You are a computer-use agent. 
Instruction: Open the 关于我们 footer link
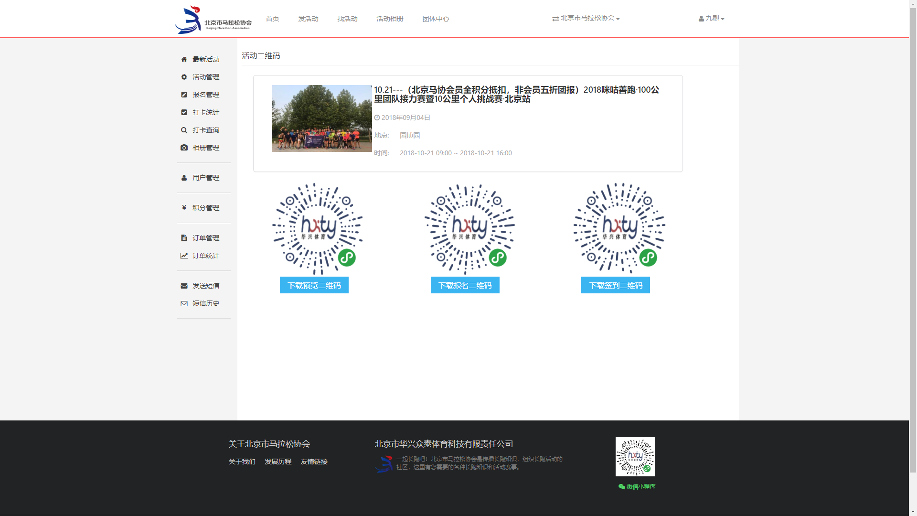click(242, 462)
